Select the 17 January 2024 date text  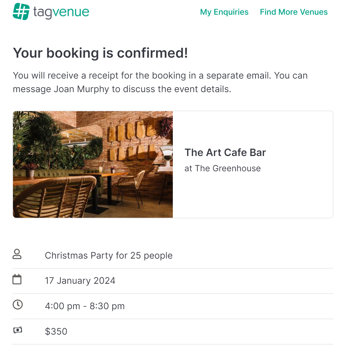[80, 281]
